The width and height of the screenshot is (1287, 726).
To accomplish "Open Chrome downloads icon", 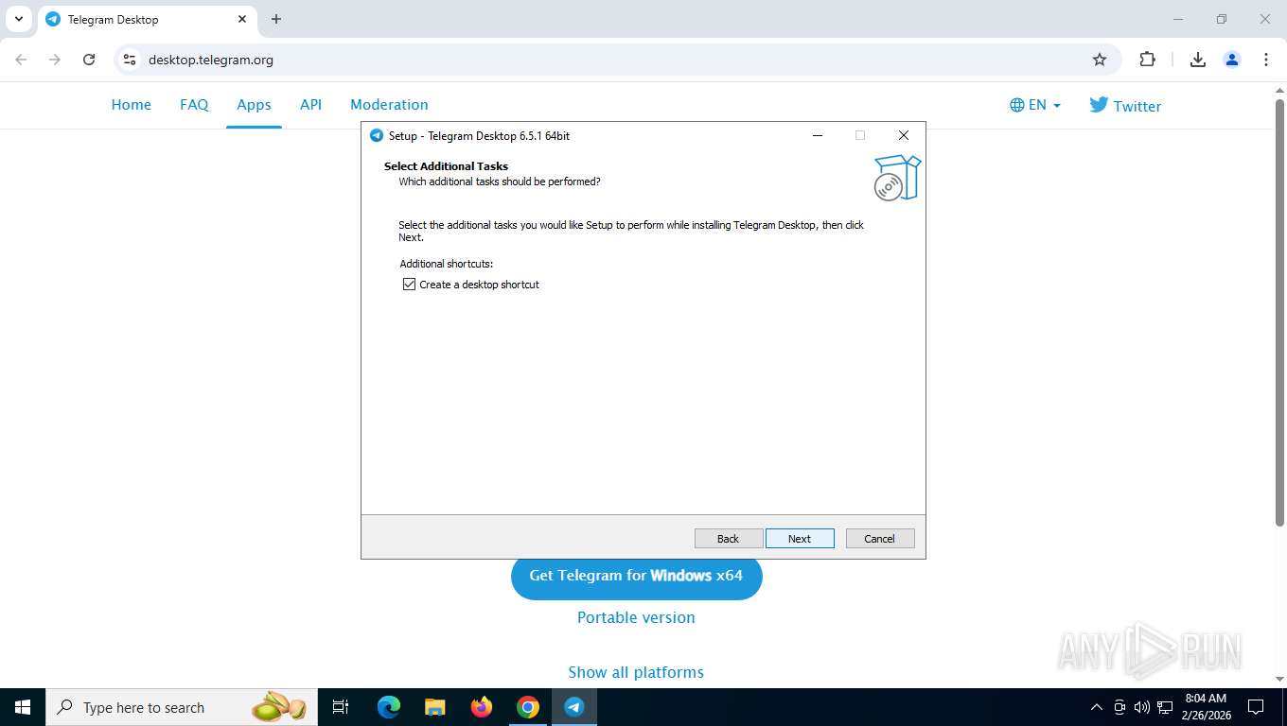I will (1197, 60).
